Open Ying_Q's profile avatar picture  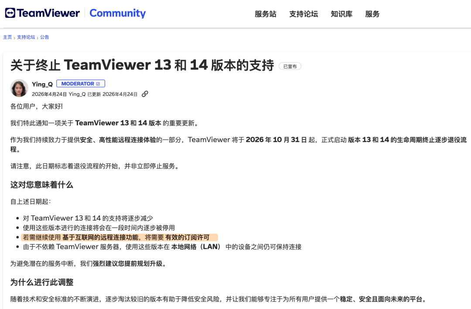click(x=19, y=88)
